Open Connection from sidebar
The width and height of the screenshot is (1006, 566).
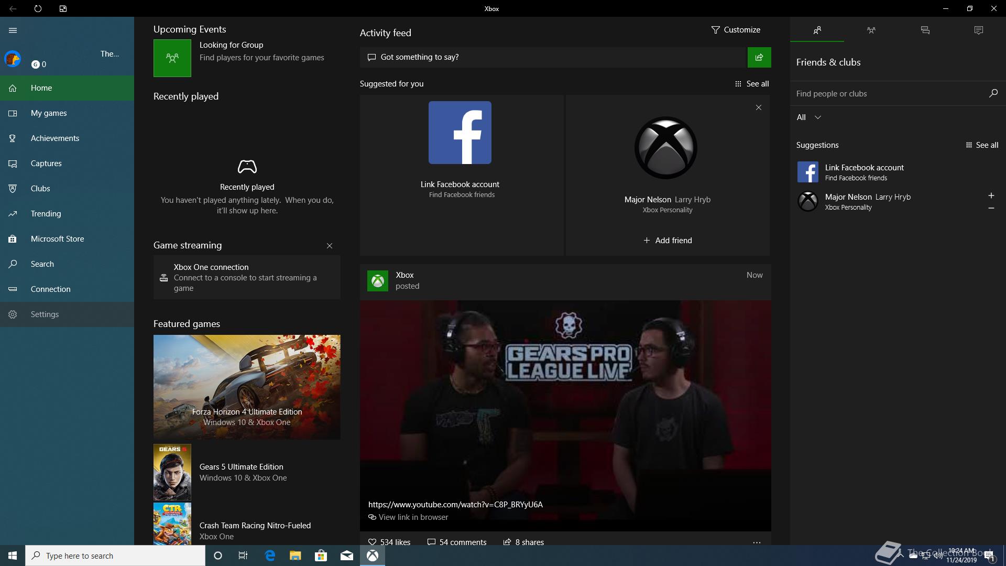(x=67, y=289)
